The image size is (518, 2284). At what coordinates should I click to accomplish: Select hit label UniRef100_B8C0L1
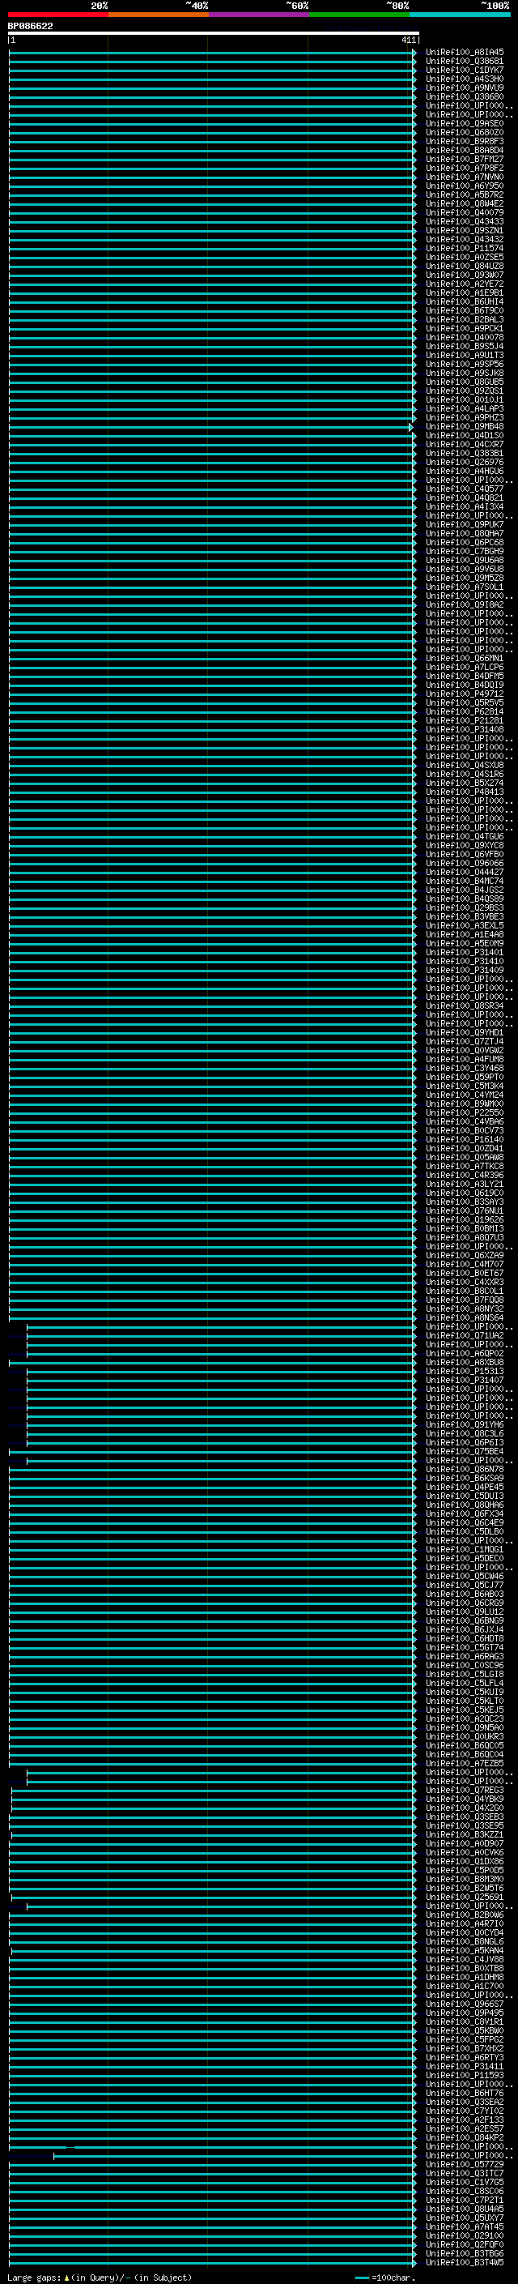(465, 1291)
